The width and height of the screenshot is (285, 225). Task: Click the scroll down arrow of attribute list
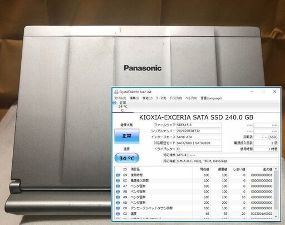click(276, 217)
